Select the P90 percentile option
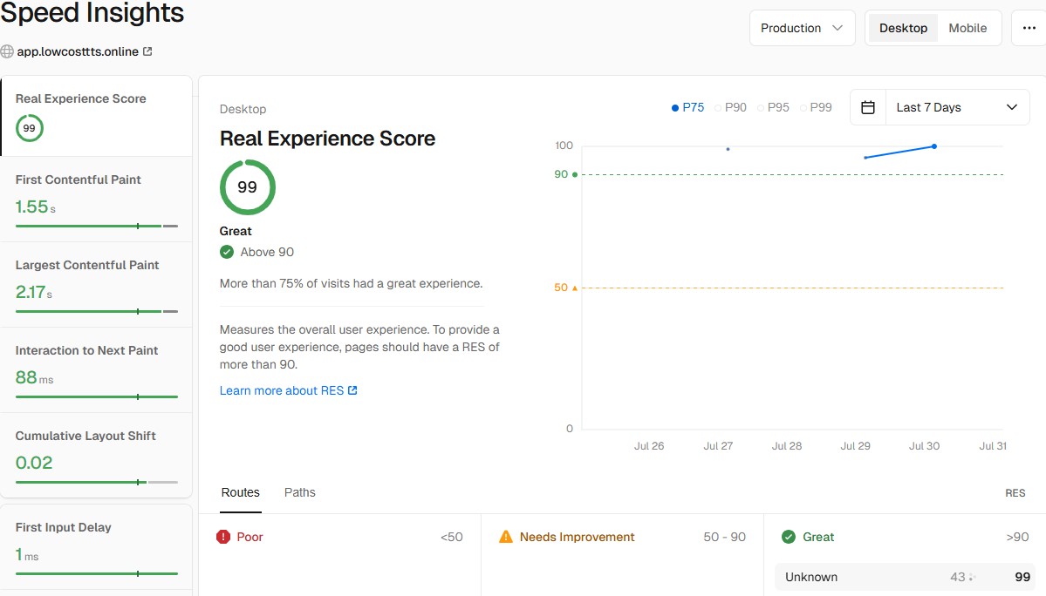 pyautogui.click(x=730, y=107)
